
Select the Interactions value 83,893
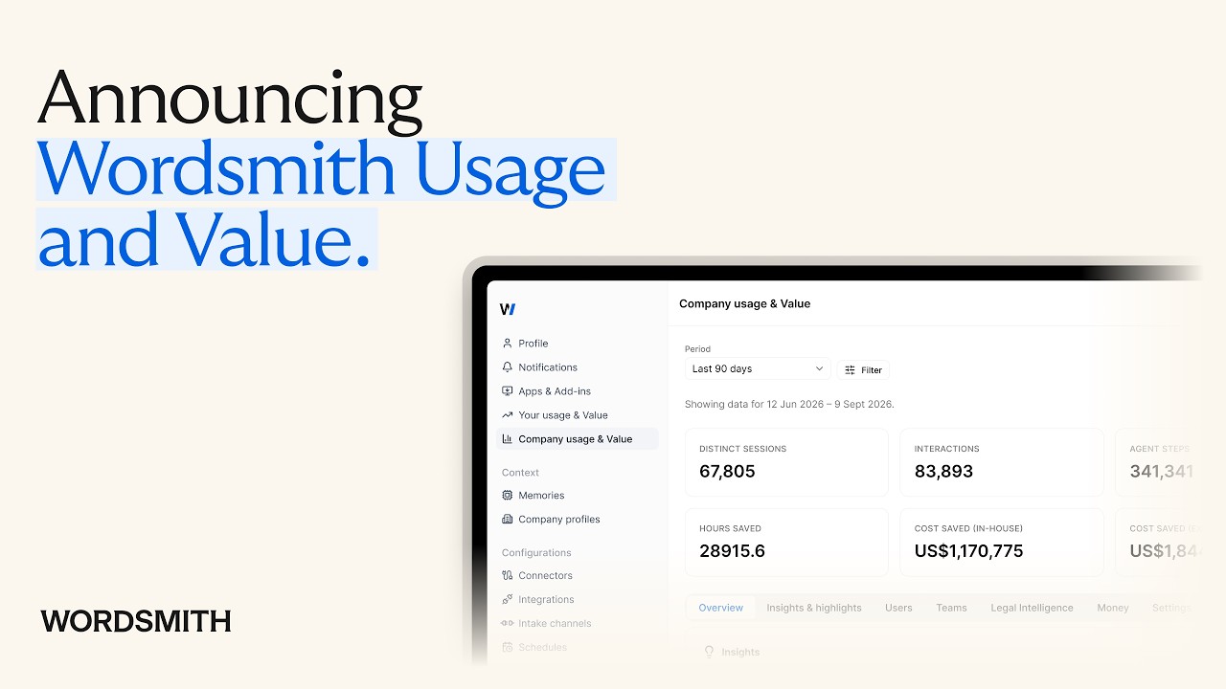(943, 472)
